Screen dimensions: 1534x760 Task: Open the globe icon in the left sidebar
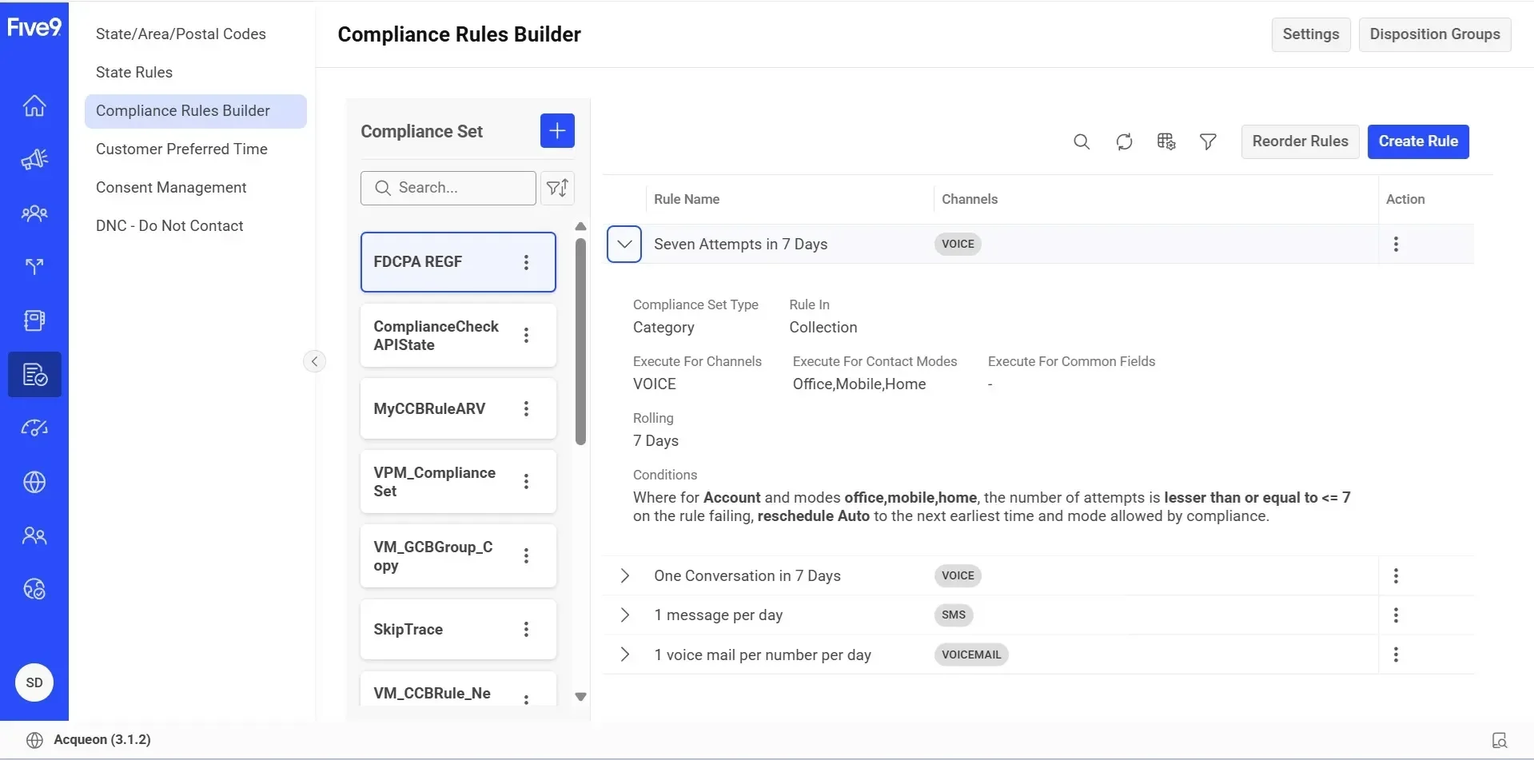(34, 482)
